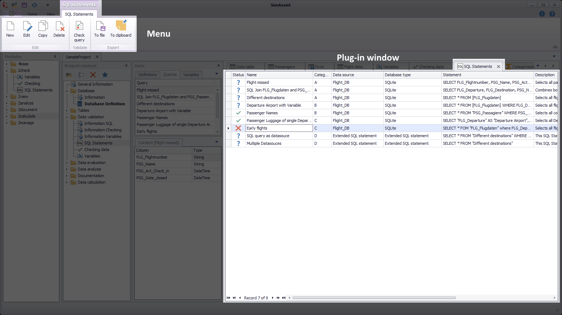The height and width of the screenshot is (315, 562).
Task: Expand the 2manage module node
Action: (x=7, y=123)
